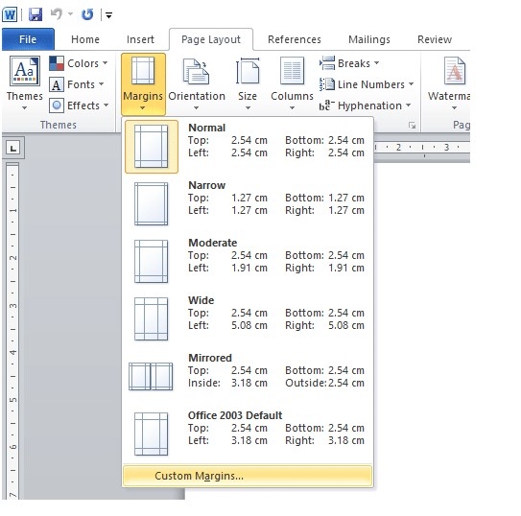Choose the Normal margins preset

248,147
